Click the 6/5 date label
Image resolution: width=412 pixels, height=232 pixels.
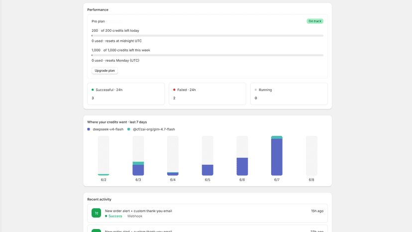point(207,180)
